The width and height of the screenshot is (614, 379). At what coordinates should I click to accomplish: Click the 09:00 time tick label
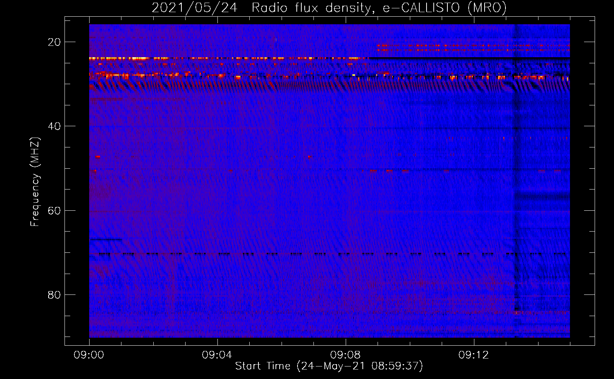point(89,355)
